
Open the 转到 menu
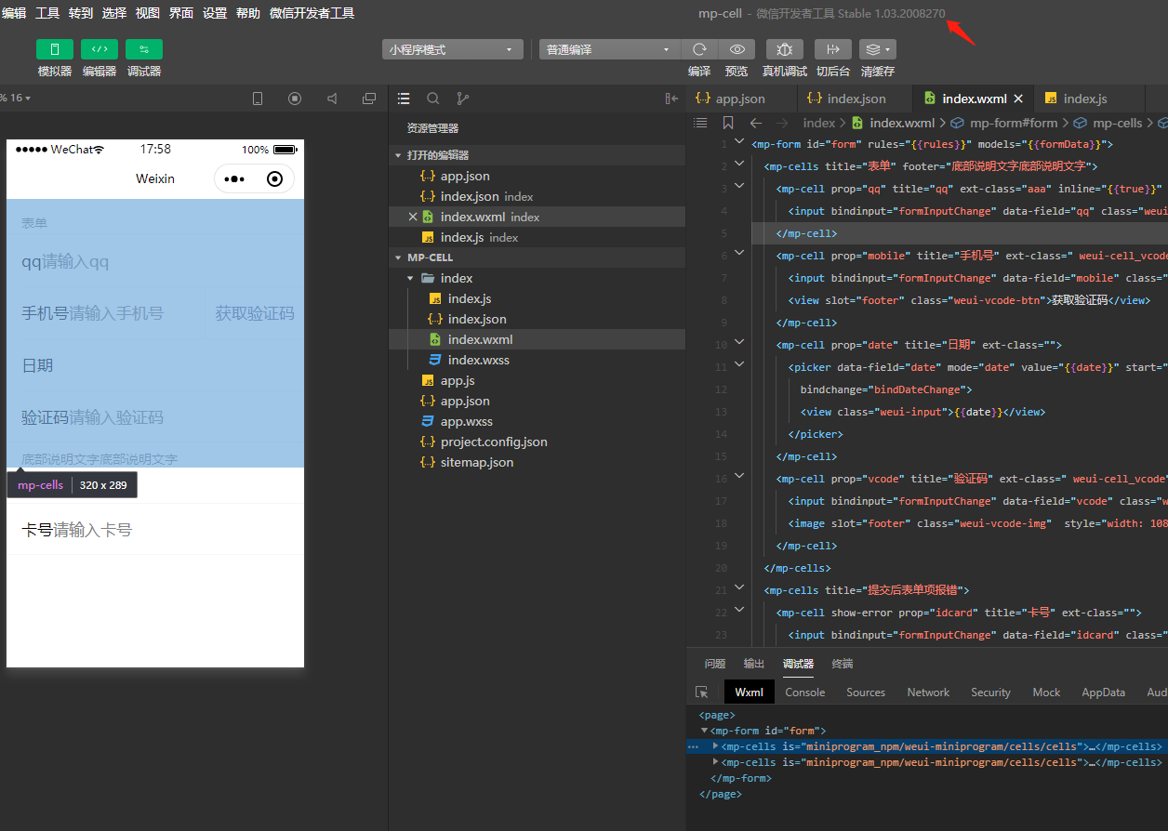click(x=81, y=13)
